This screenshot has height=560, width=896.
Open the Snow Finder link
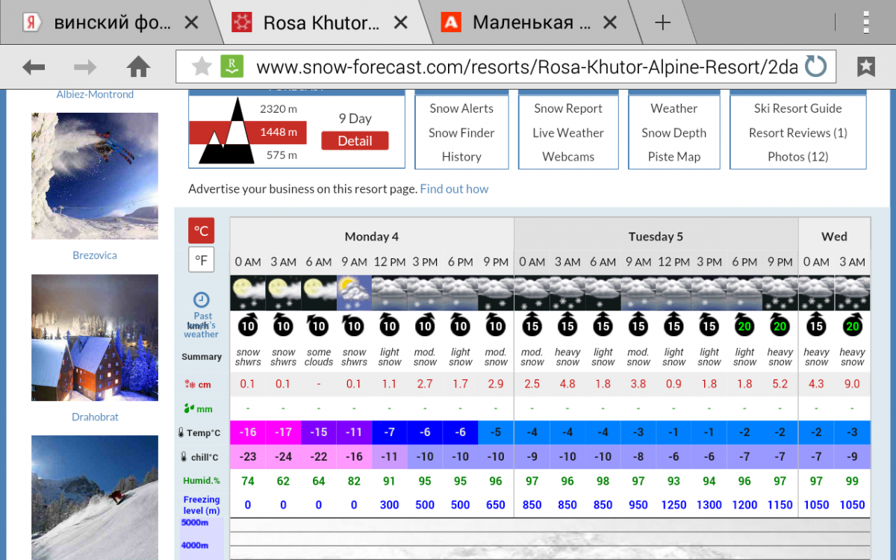(x=461, y=133)
